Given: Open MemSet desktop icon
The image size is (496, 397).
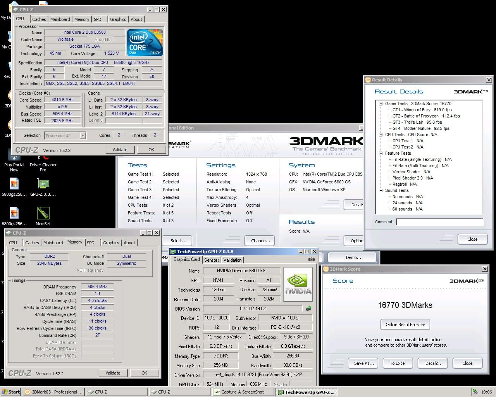Looking at the screenshot, I should tap(43, 216).
